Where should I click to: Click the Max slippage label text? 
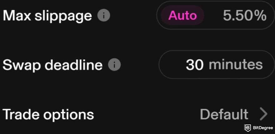tap(47, 16)
